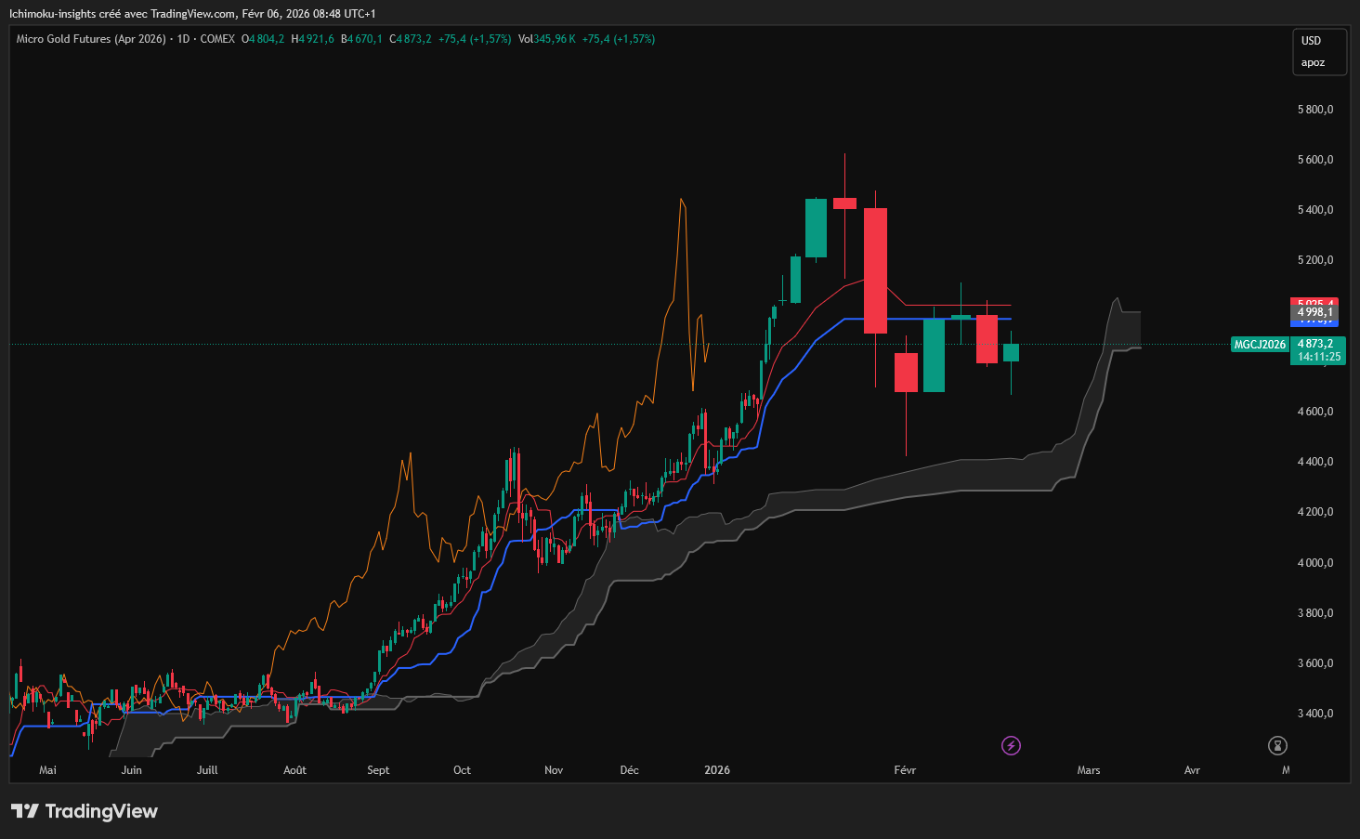Click the Micro Gold Futures chart title

click(91, 39)
